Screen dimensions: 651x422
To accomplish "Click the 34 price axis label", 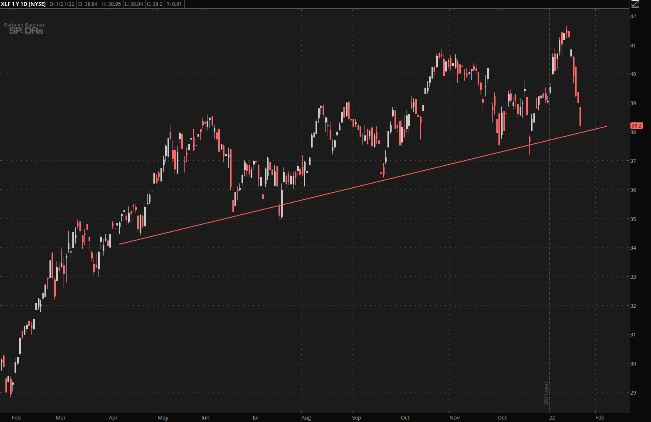I will (x=633, y=248).
